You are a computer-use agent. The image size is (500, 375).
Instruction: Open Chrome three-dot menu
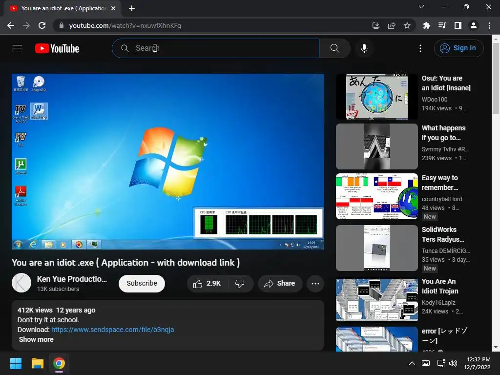tap(489, 25)
